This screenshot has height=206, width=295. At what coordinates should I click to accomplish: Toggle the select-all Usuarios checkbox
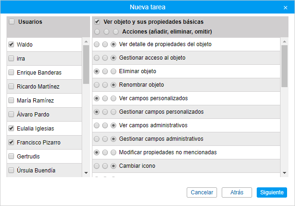point(11,22)
